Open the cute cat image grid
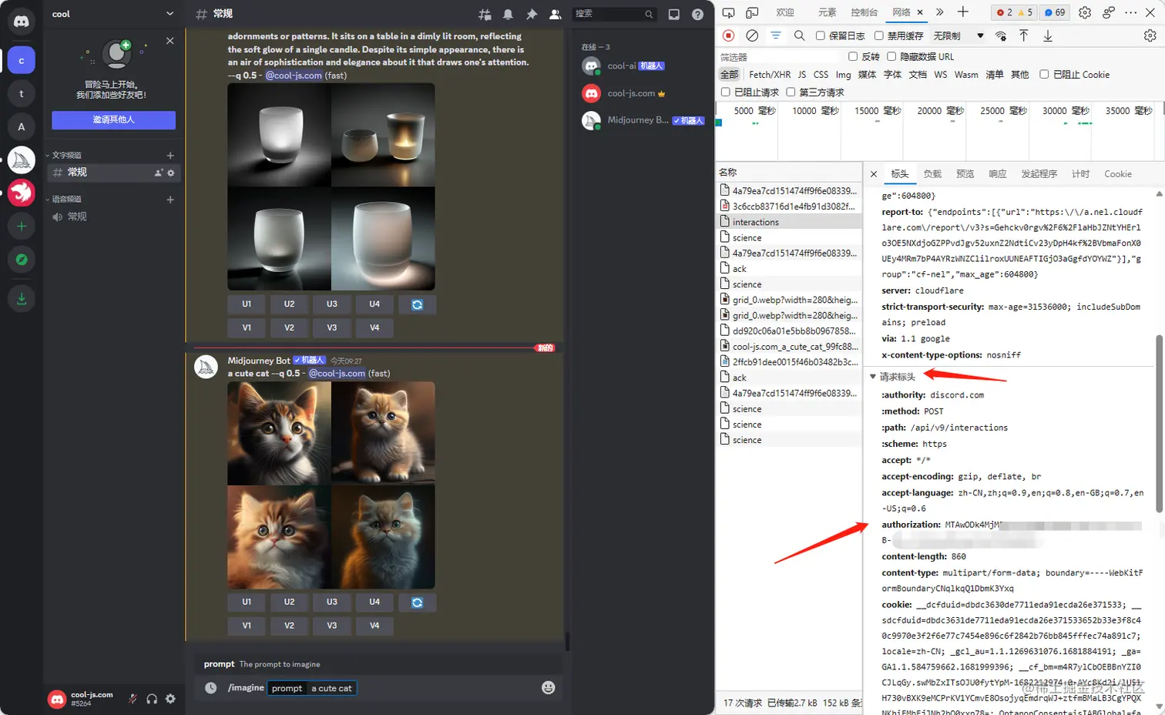 (331, 485)
